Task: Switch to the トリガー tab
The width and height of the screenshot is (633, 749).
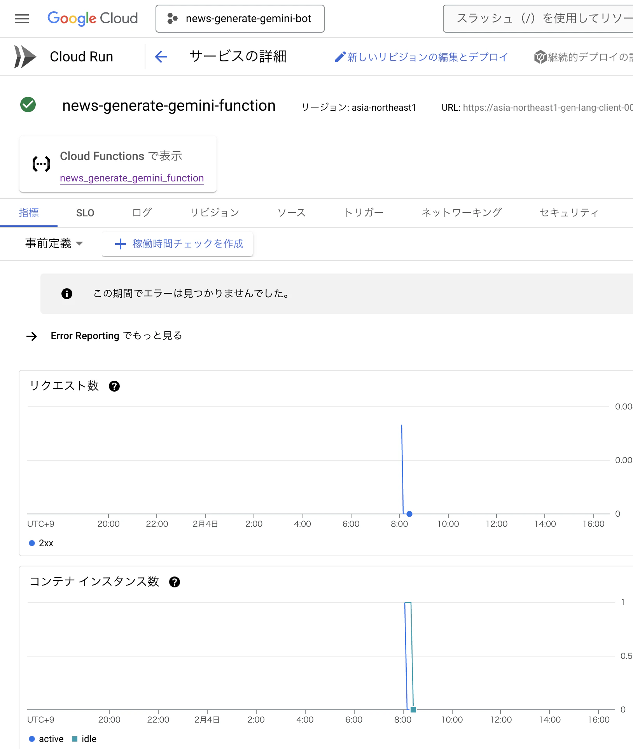Action: (x=364, y=213)
